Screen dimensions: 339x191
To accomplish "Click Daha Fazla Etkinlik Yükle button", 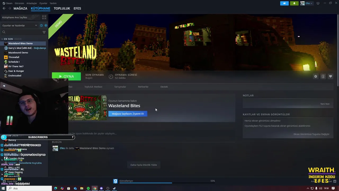I will click(144, 165).
